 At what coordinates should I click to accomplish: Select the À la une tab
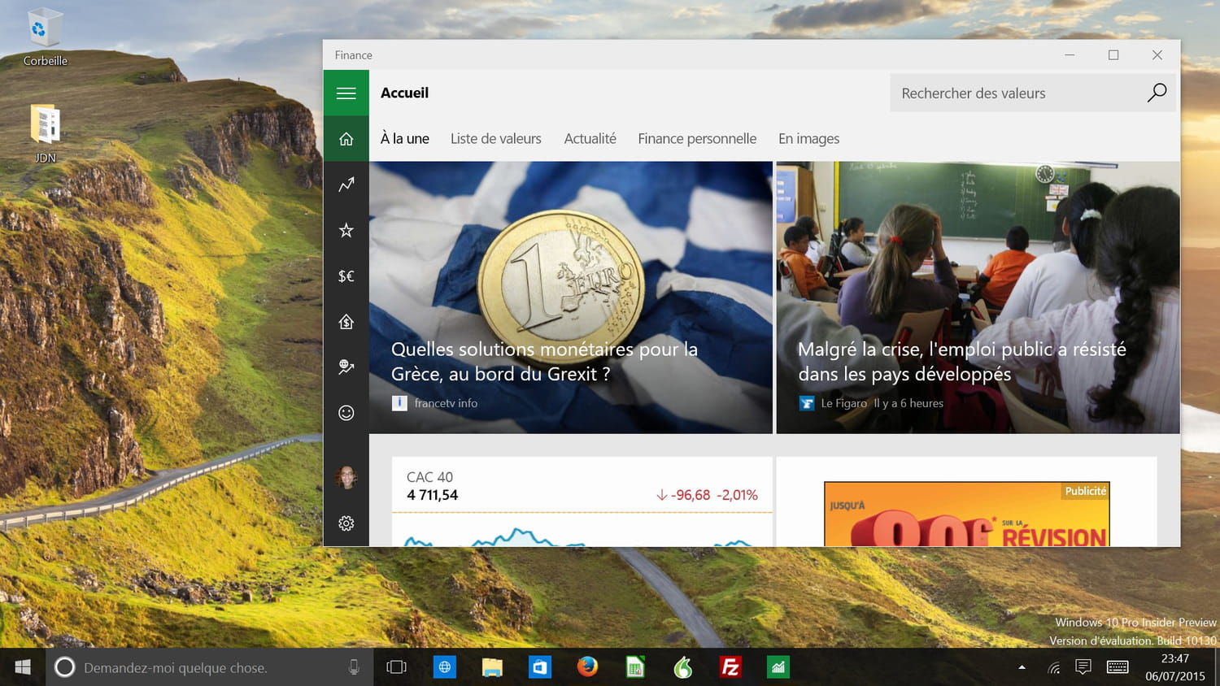[404, 139]
